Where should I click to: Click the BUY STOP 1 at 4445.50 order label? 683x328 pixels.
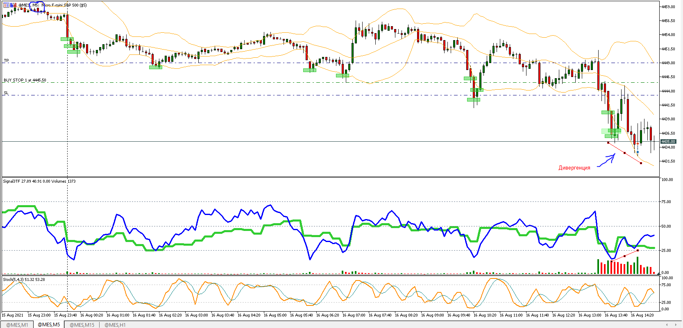[x=25, y=80]
